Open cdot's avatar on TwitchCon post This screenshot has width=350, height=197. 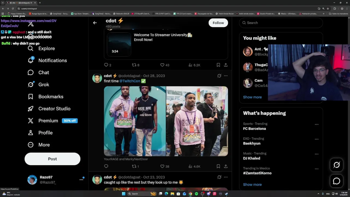(97, 78)
